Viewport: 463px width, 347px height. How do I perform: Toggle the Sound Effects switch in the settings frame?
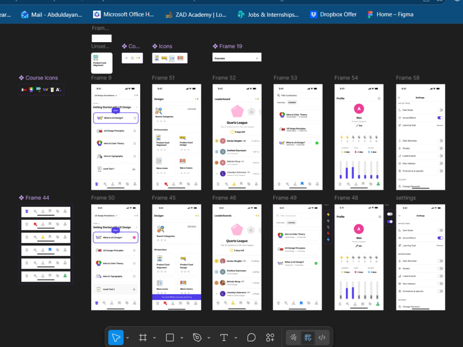pyautogui.click(x=440, y=238)
